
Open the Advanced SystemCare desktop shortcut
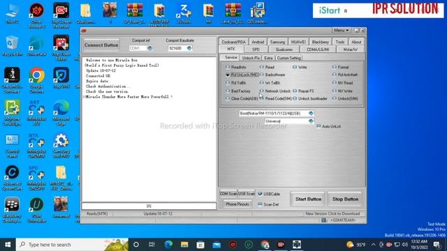tap(12, 178)
